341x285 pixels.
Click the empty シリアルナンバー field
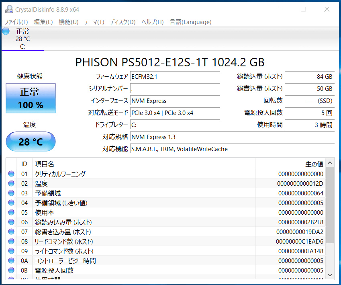point(175,88)
